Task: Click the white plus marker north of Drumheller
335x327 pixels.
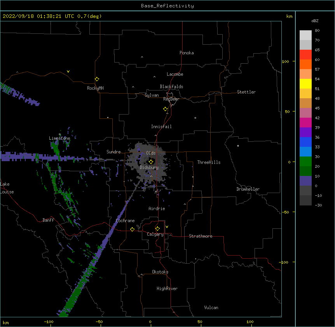Action: pos(238,146)
